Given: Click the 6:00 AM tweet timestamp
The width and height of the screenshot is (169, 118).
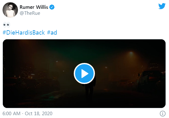Looking at the screenshot, I should (x=11, y=114).
